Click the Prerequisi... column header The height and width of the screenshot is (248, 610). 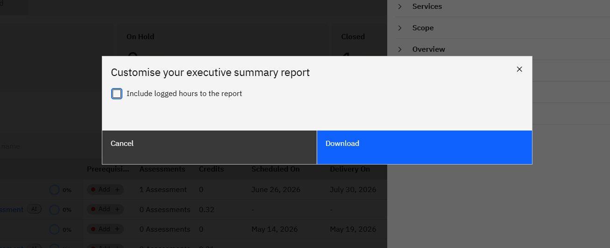[x=108, y=169]
